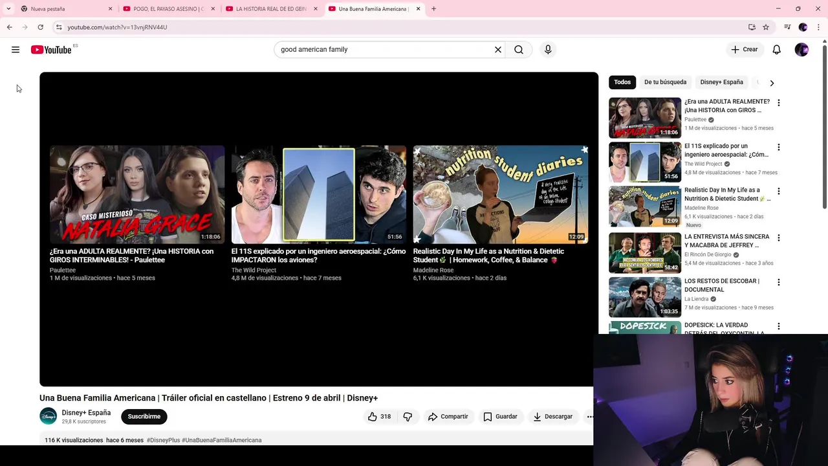The image size is (828, 466).
Task: Click the browser back arrow
Action: tap(9, 27)
